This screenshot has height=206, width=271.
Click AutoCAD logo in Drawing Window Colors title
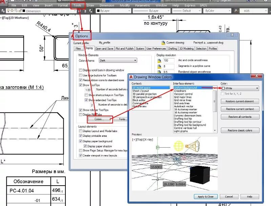click(x=131, y=77)
